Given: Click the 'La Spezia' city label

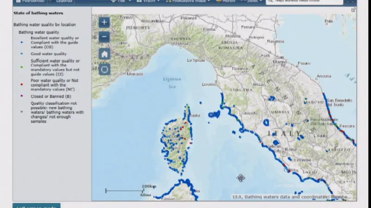Looking at the screenshot, I should 196,60.
